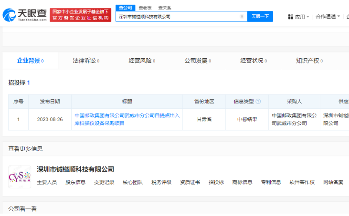
Task: Go to 变更记录 section link
Action: click(x=104, y=183)
